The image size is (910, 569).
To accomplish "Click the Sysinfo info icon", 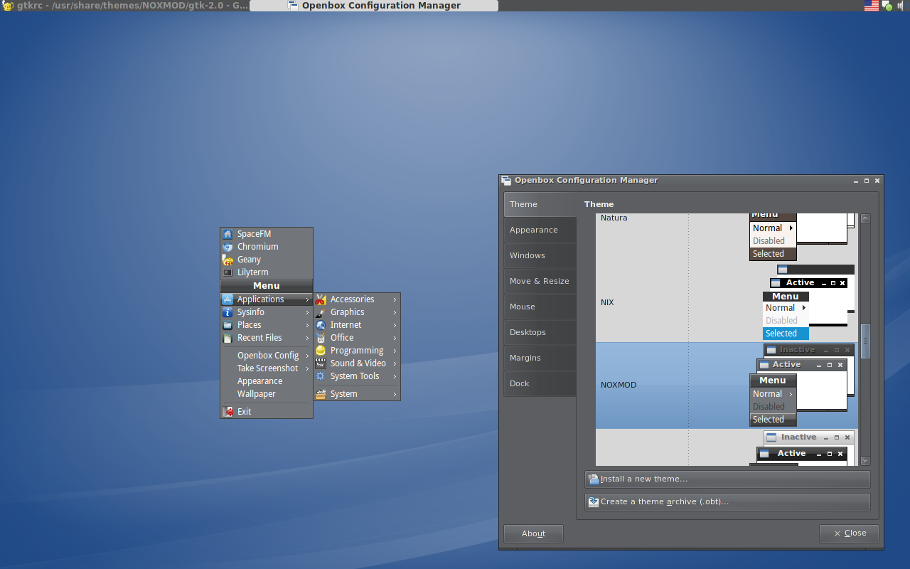I will (227, 312).
